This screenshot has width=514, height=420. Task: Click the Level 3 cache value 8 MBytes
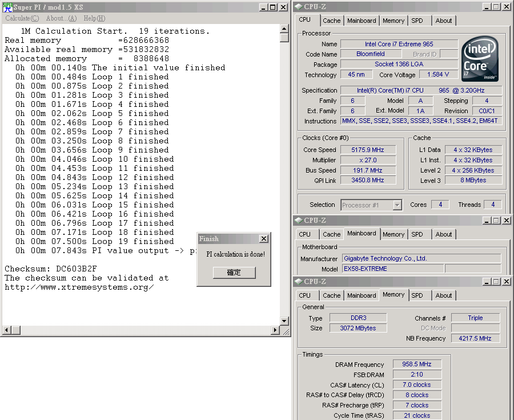coord(473,180)
